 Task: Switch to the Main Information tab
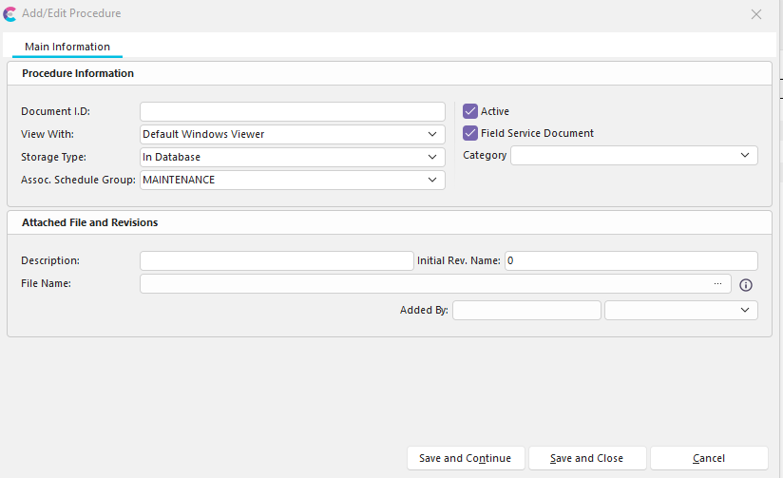pos(67,47)
